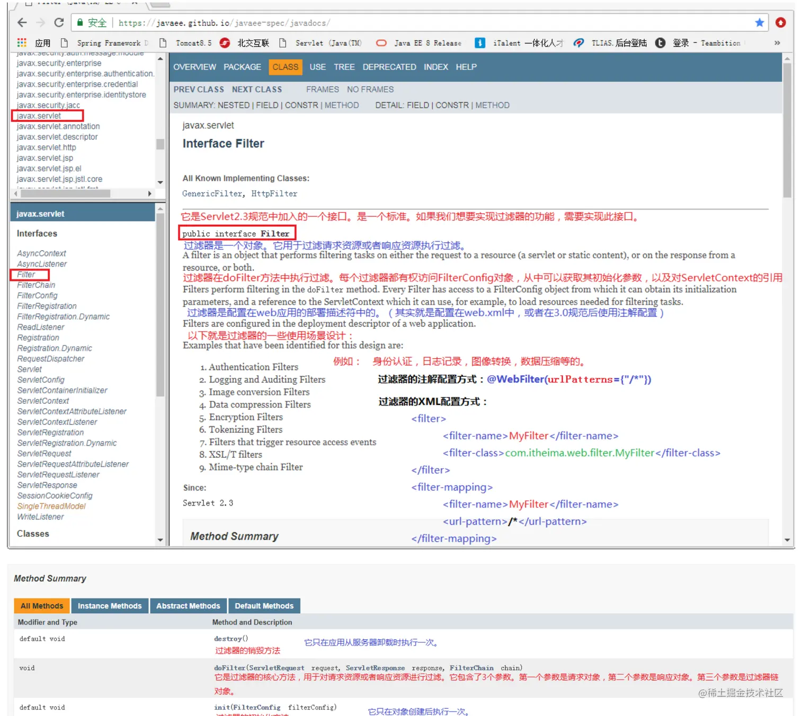
Task: Open the TREE navigation item
Action: (x=344, y=67)
